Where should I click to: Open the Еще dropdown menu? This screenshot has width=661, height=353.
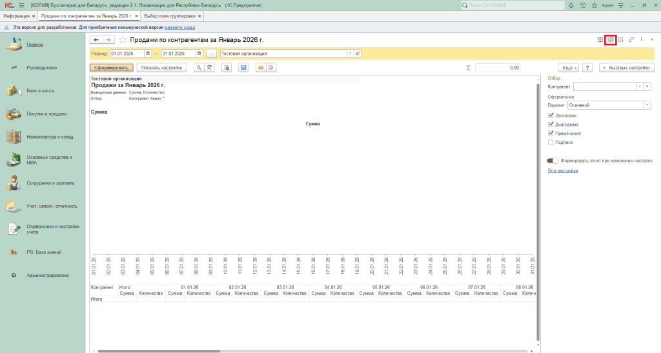tap(567, 67)
